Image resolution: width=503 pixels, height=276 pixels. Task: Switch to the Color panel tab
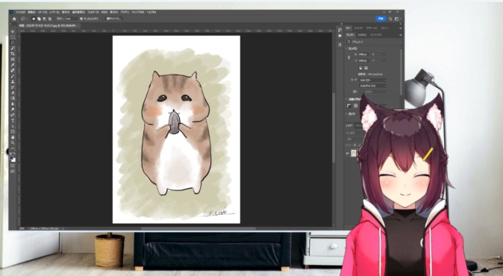(x=349, y=28)
